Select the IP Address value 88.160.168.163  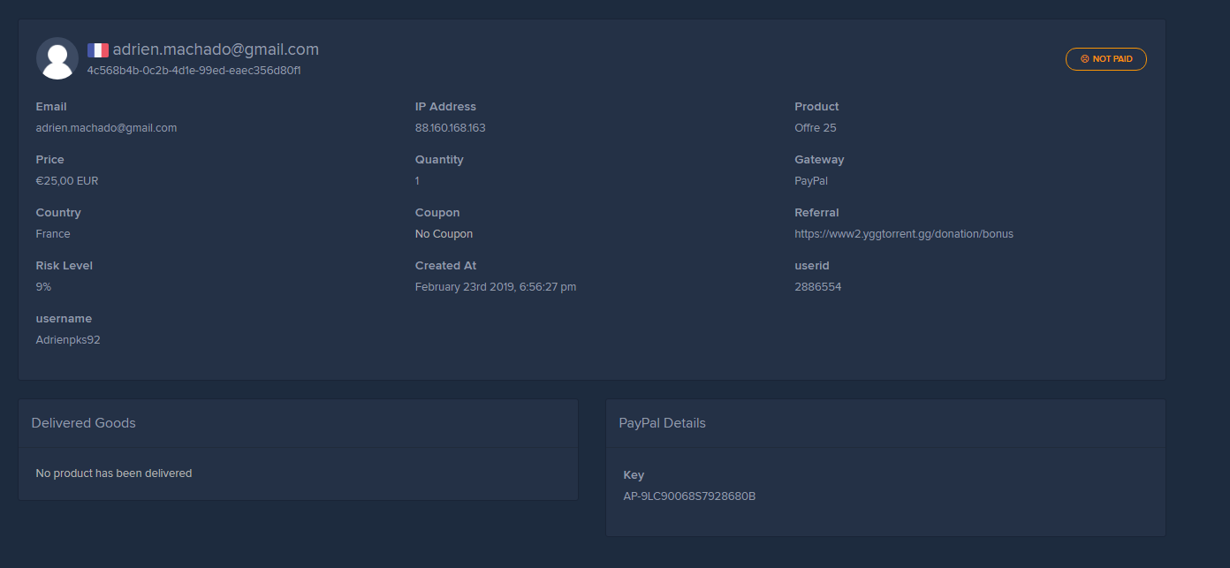pyautogui.click(x=450, y=128)
